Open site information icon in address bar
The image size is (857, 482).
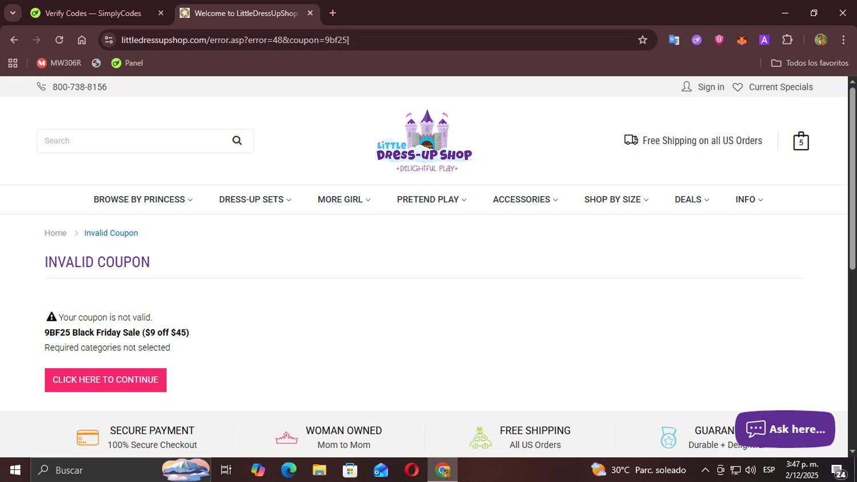109,40
